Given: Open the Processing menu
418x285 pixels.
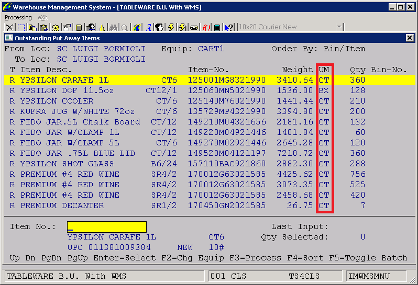Looking at the screenshot, I should 18,18.
